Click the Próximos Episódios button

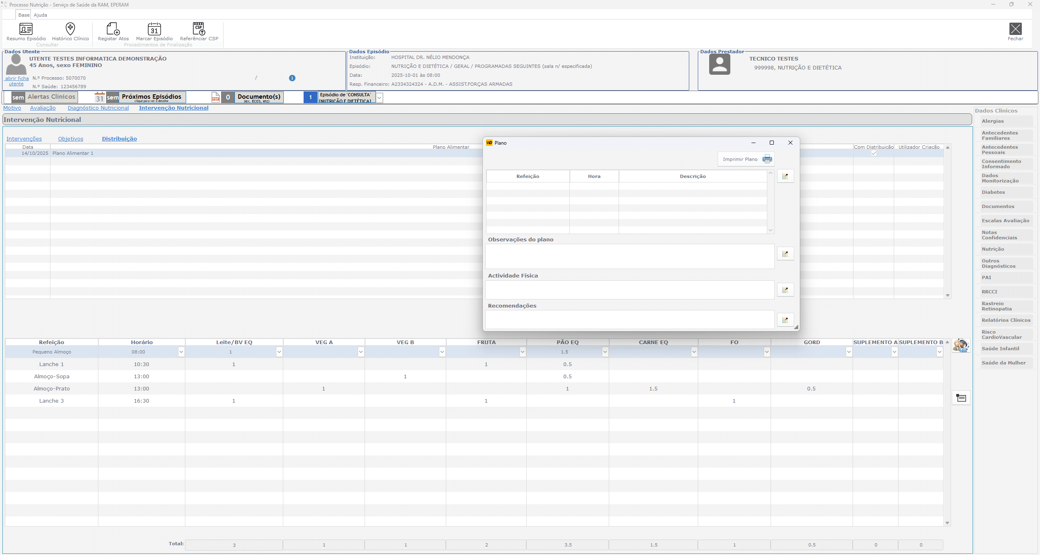pos(151,97)
